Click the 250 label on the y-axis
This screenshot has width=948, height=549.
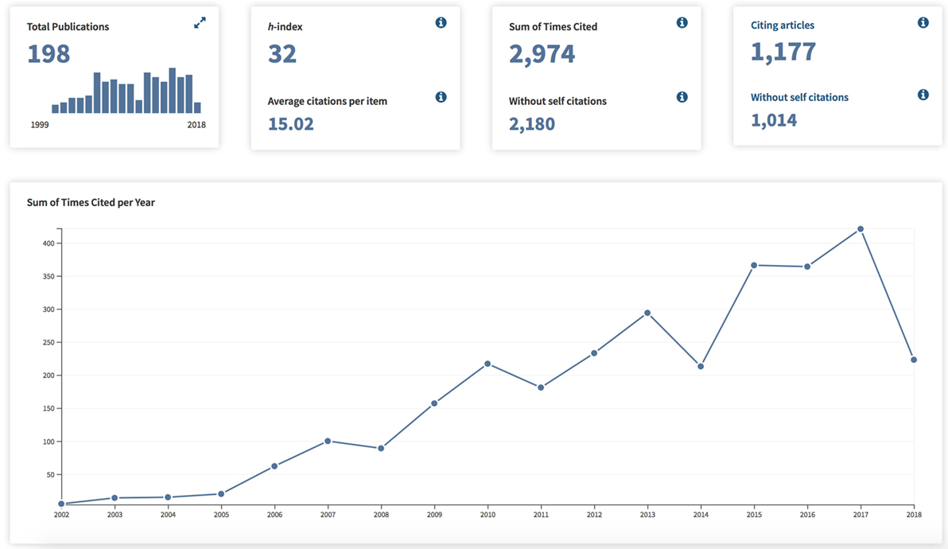click(49, 343)
